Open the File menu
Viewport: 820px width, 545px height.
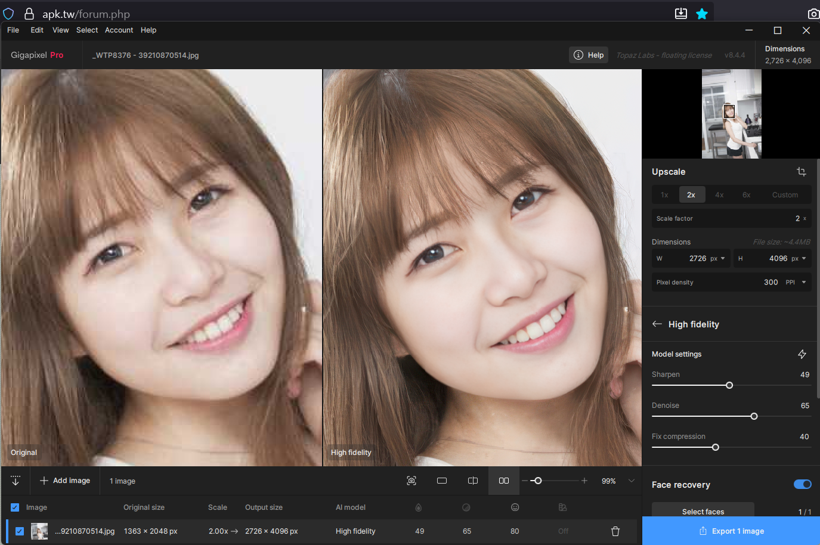pos(13,30)
